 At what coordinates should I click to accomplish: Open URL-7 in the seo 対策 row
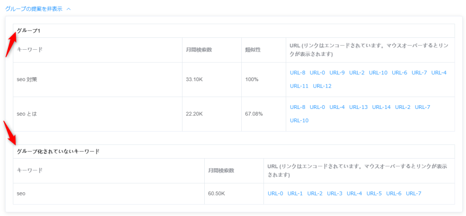click(419, 72)
